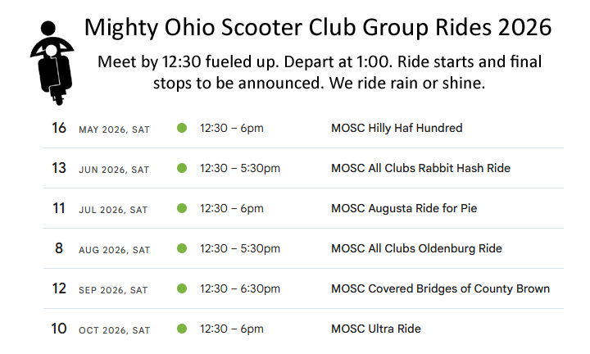Click the date number 13 for June
Image resolution: width=590 pixels, height=354 pixels.
59,168
